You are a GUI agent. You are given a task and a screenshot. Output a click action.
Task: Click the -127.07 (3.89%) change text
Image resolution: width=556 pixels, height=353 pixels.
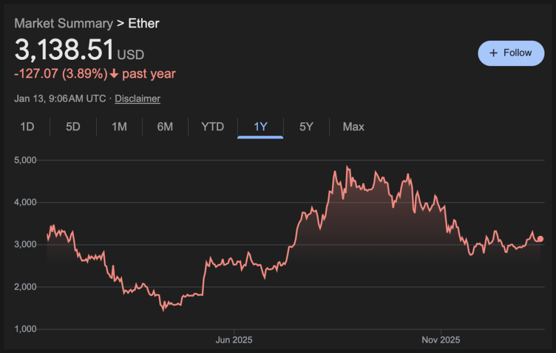(x=61, y=74)
